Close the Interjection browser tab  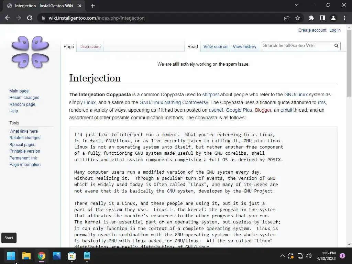tap(80, 6)
